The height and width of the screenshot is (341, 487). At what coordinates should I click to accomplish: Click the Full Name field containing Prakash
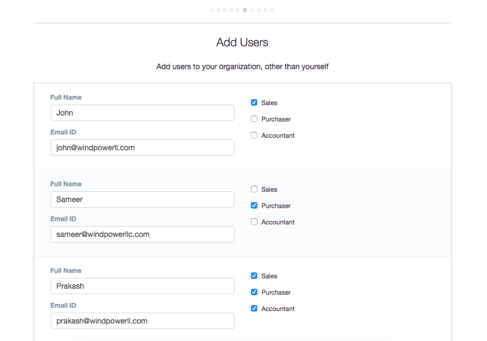(x=142, y=286)
